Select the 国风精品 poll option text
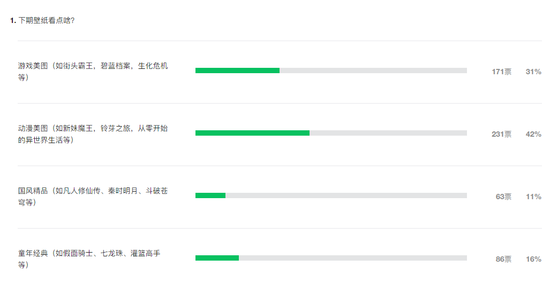This screenshot has width=558, height=290. 93,196
